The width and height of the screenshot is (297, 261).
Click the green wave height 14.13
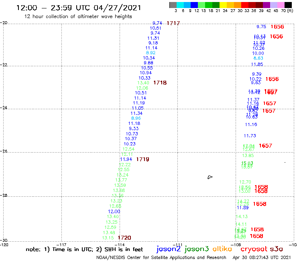tap(242, 216)
